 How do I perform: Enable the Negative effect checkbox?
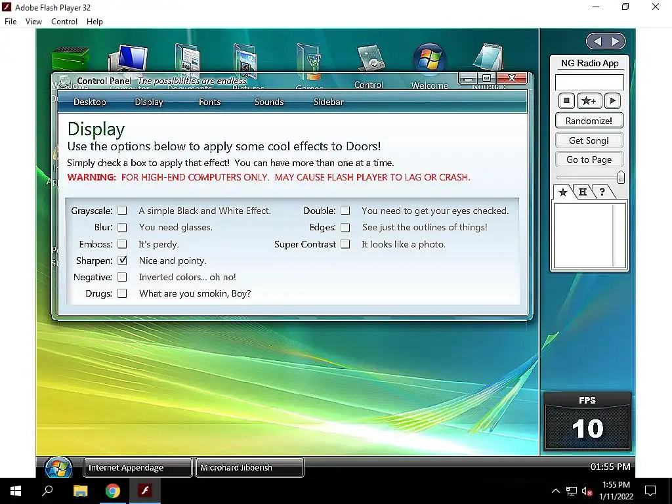123,277
